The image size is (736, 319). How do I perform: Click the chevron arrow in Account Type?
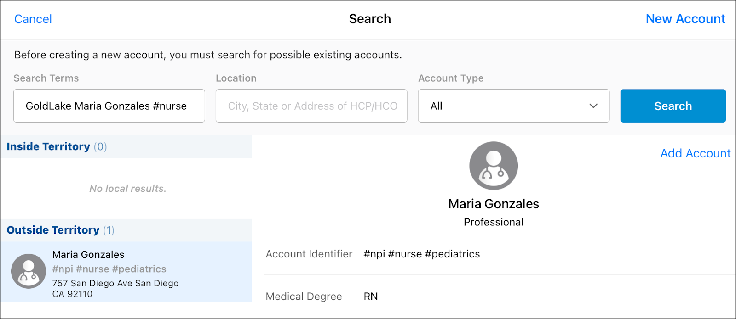593,106
